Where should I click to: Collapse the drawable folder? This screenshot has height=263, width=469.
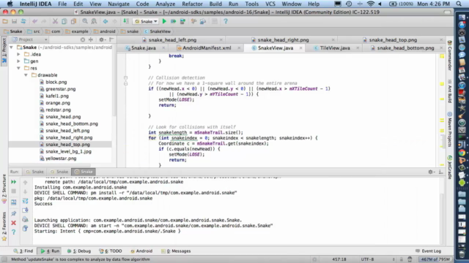tap(26, 75)
